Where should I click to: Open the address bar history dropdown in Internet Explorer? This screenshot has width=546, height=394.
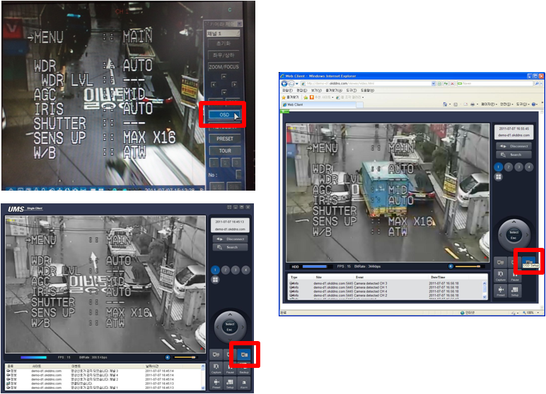[434, 83]
